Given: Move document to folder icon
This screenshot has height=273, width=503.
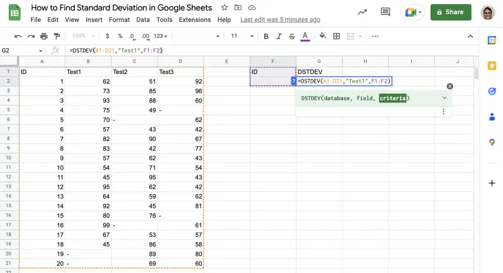Looking at the screenshot, I should tap(238, 7).
